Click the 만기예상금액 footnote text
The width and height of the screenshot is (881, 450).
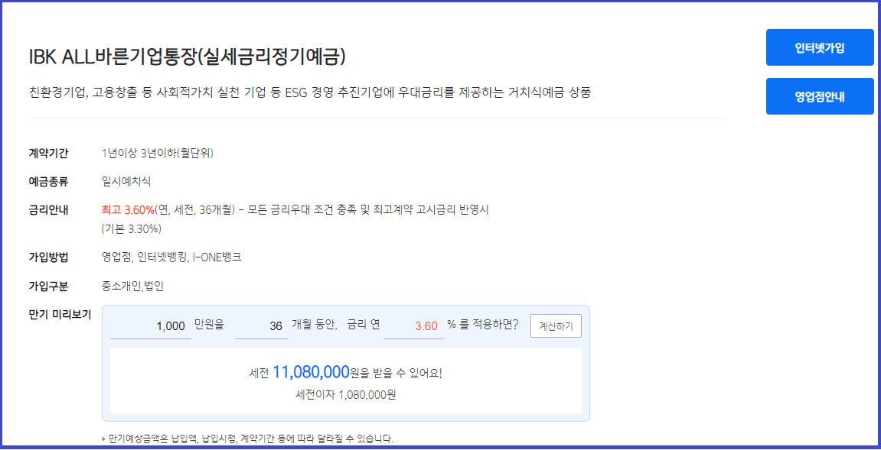(247, 439)
